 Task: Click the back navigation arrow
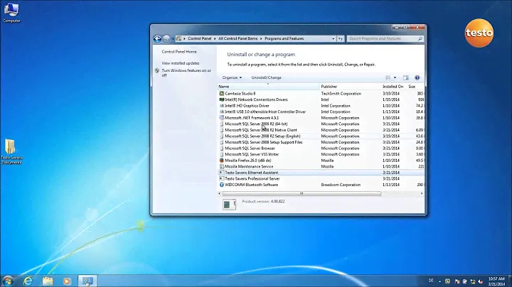tap(157, 38)
